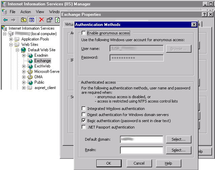Click the Web Sites folder icon

[x=17, y=45]
